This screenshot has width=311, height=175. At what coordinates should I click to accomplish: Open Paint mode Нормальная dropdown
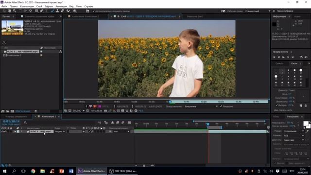tap(294, 131)
